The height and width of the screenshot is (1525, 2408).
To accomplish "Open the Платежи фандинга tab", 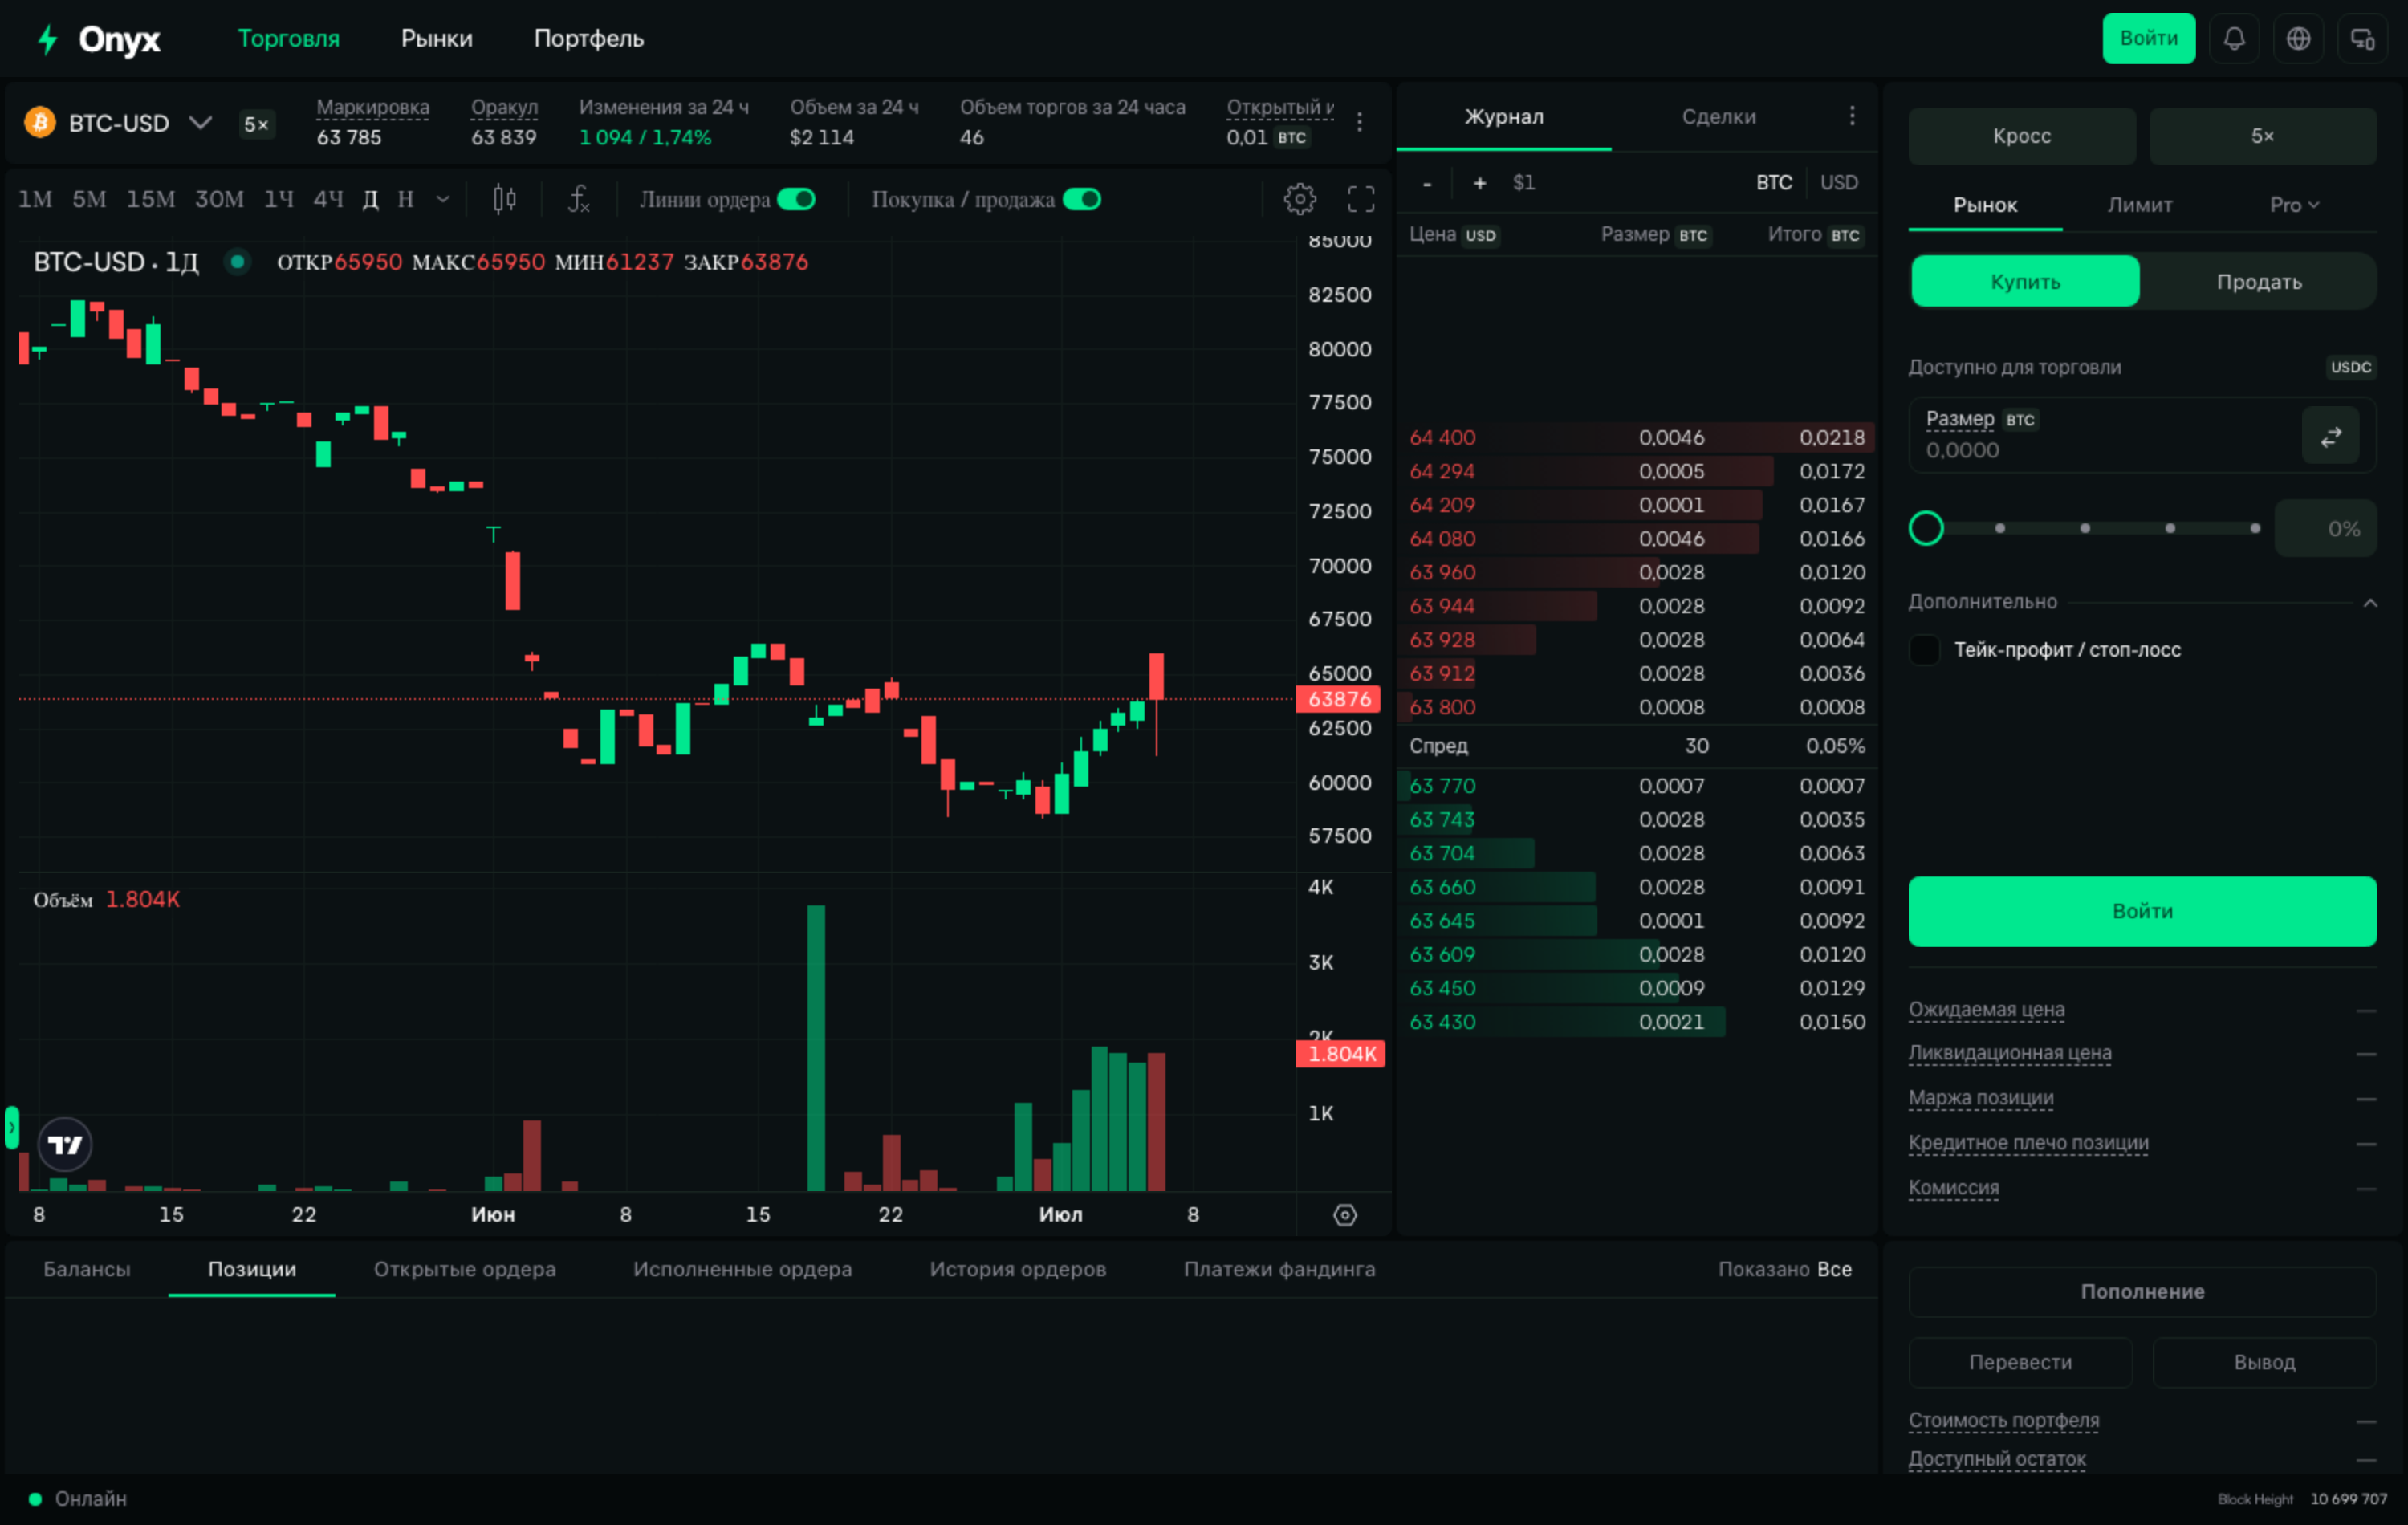I will (1280, 1269).
